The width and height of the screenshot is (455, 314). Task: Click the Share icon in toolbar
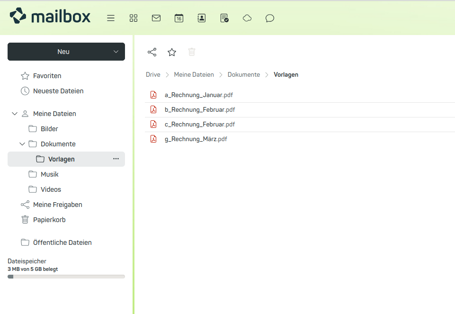(x=152, y=52)
